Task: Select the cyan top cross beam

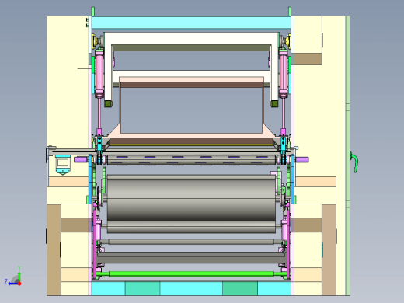Action: 191,23
